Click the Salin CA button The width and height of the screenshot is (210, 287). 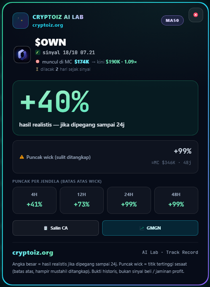pos(56,228)
